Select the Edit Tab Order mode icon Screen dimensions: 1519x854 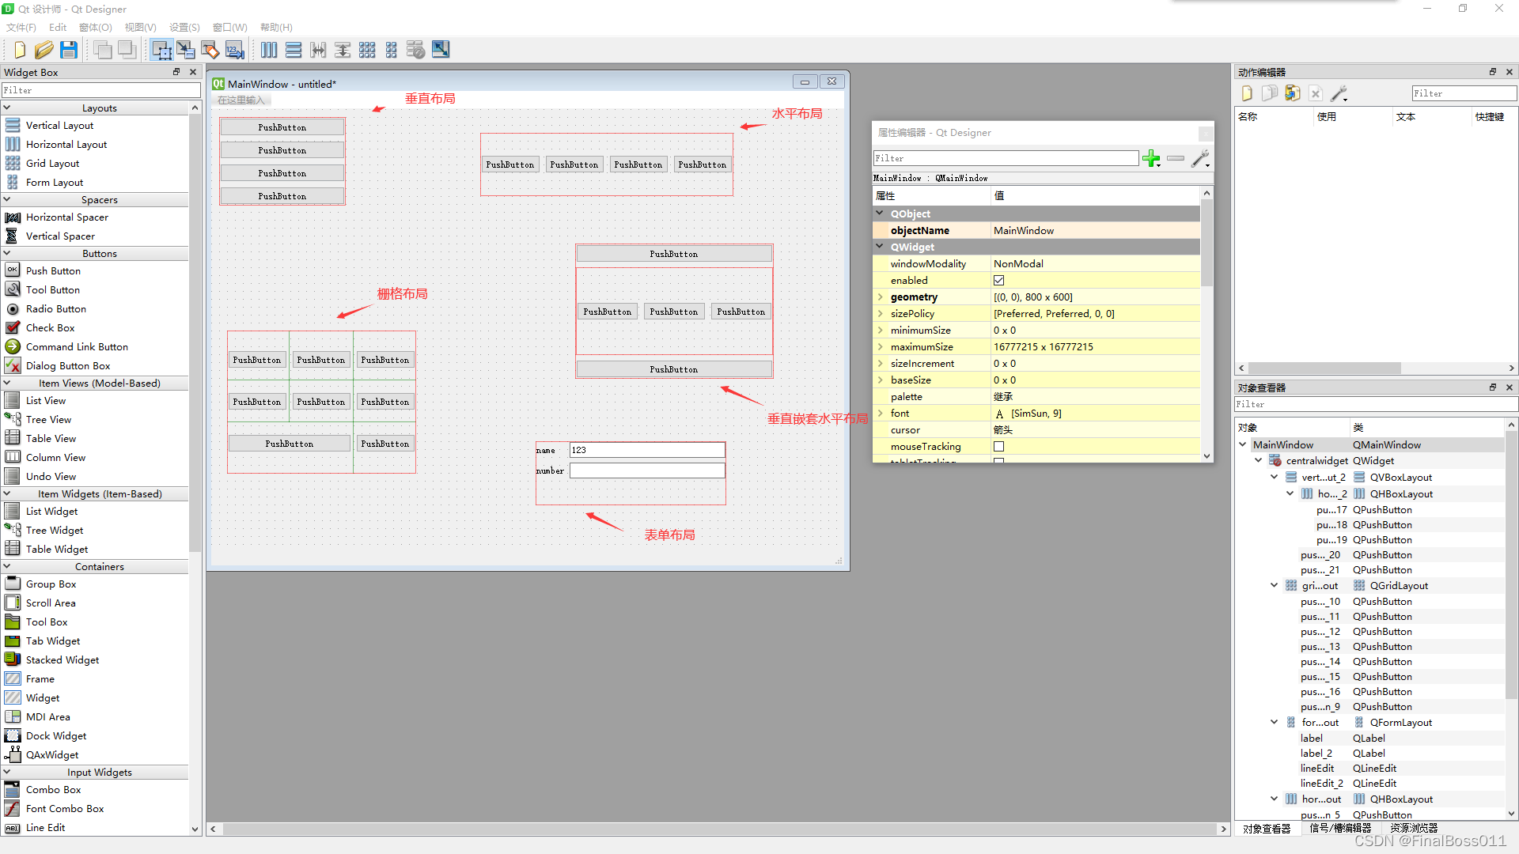pos(235,50)
